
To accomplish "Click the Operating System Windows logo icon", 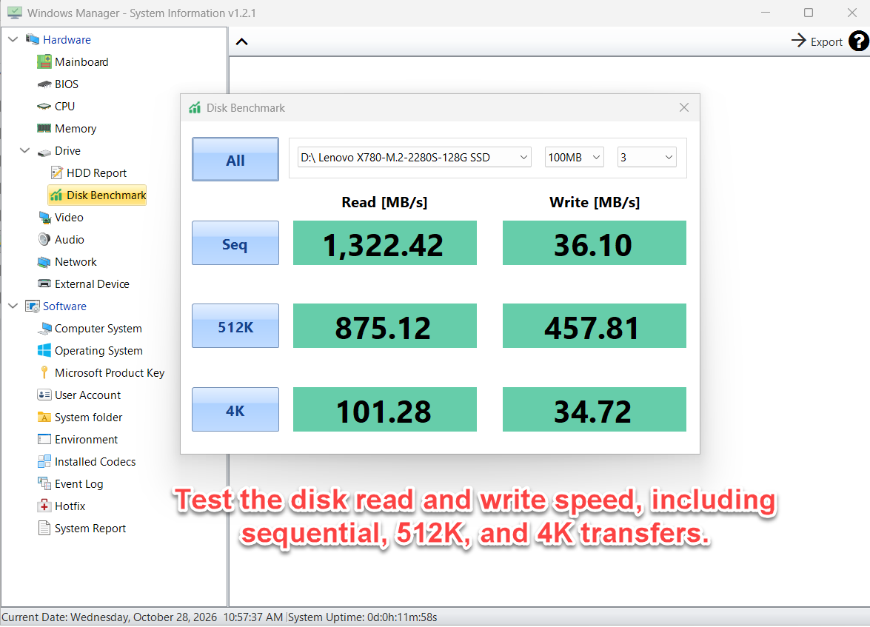I will [x=44, y=351].
